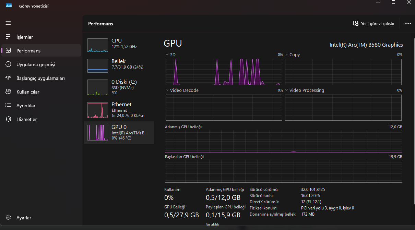Go to Uygulama geçmişi page
415x230 pixels.
[41, 64]
